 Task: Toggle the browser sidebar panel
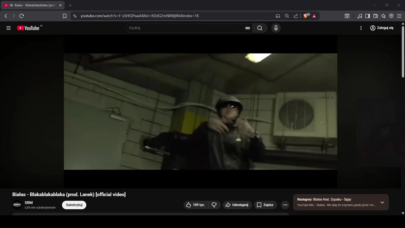click(x=368, y=16)
